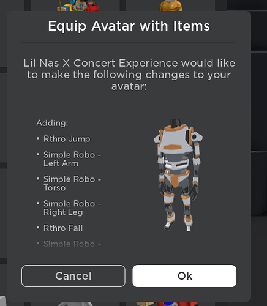
Task: Select the Rthro Fall list entry
Action: (63, 228)
